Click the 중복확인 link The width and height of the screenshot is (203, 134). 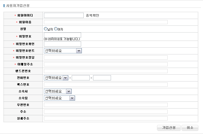93,15
